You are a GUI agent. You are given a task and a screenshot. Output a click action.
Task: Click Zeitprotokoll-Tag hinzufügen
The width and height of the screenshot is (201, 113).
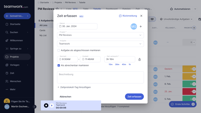[74, 87]
